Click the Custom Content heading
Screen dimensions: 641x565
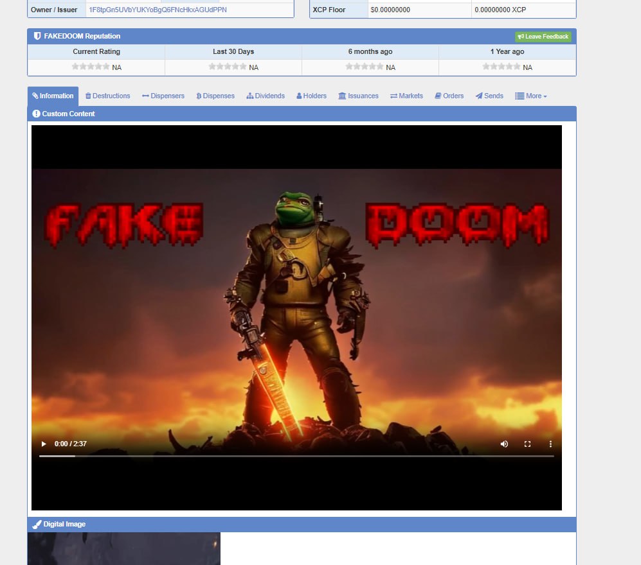[x=68, y=114]
